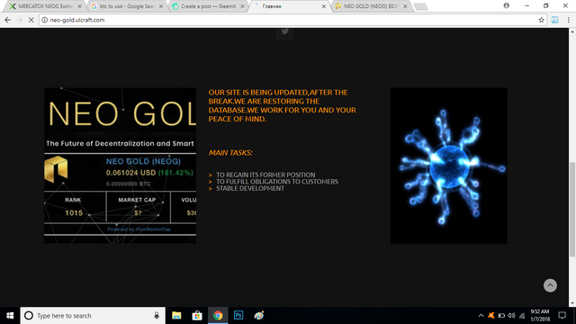576x324 pixels.
Task: Switch to the Create a post Steemit tab
Action: coord(208,6)
